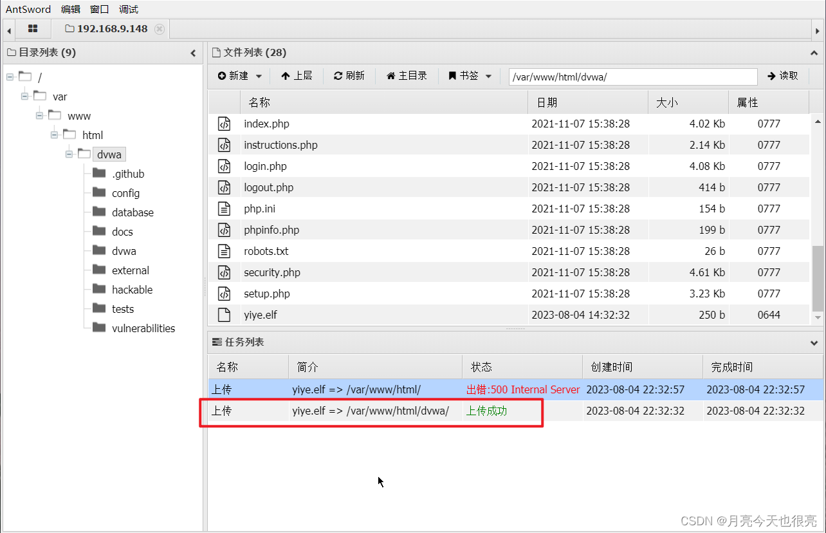
Task: Sort files by 大小 column header
Action: (688, 102)
